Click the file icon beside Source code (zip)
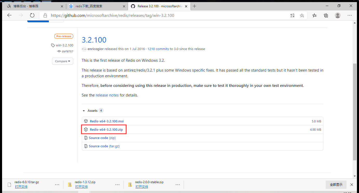 click(86, 138)
